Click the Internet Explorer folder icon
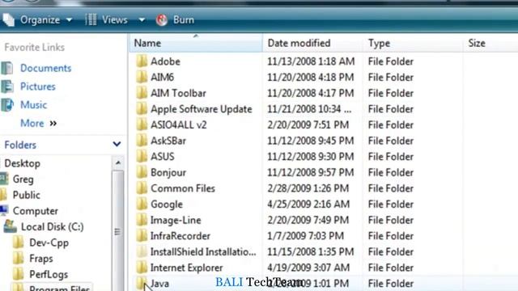This screenshot has height=291, width=518. pos(142,268)
